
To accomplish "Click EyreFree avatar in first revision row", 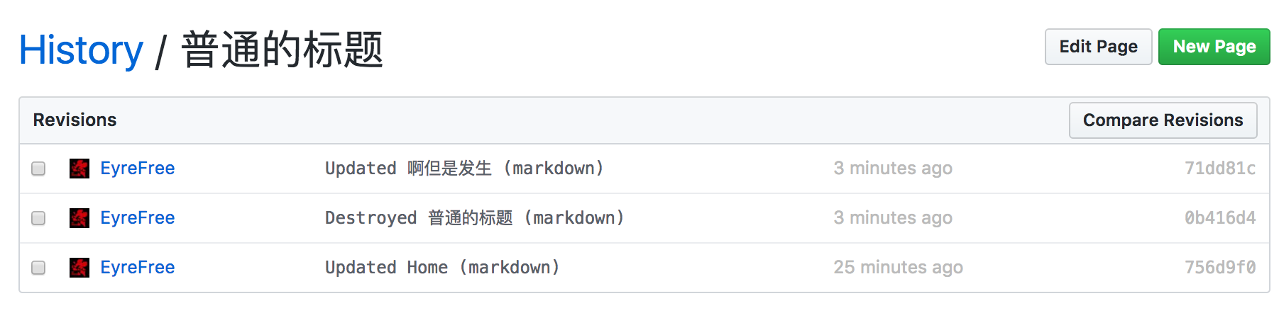I will point(79,169).
